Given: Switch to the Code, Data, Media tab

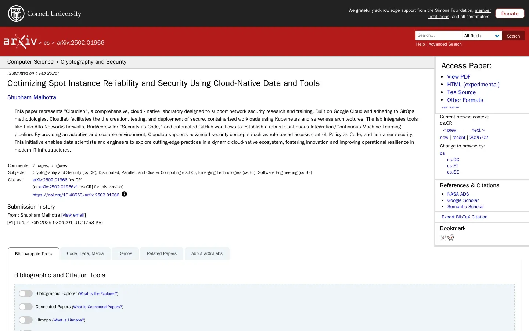Looking at the screenshot, I should click(85, 253).
